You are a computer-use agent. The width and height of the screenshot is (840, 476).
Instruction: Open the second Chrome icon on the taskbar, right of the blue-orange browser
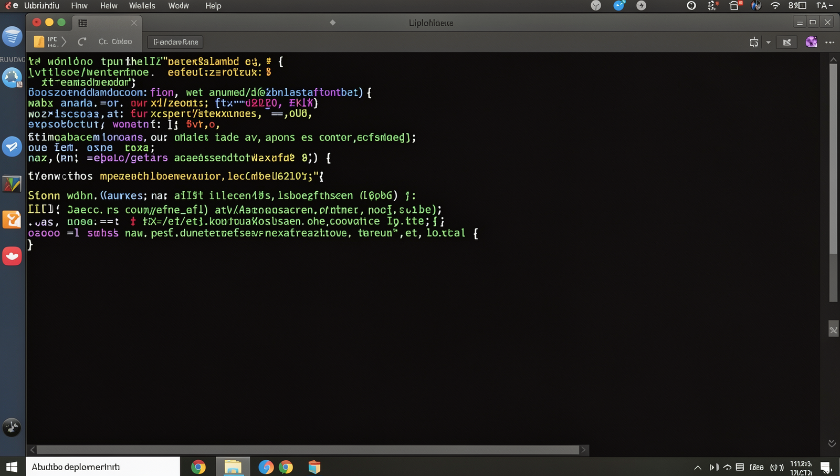coord(286,467)
